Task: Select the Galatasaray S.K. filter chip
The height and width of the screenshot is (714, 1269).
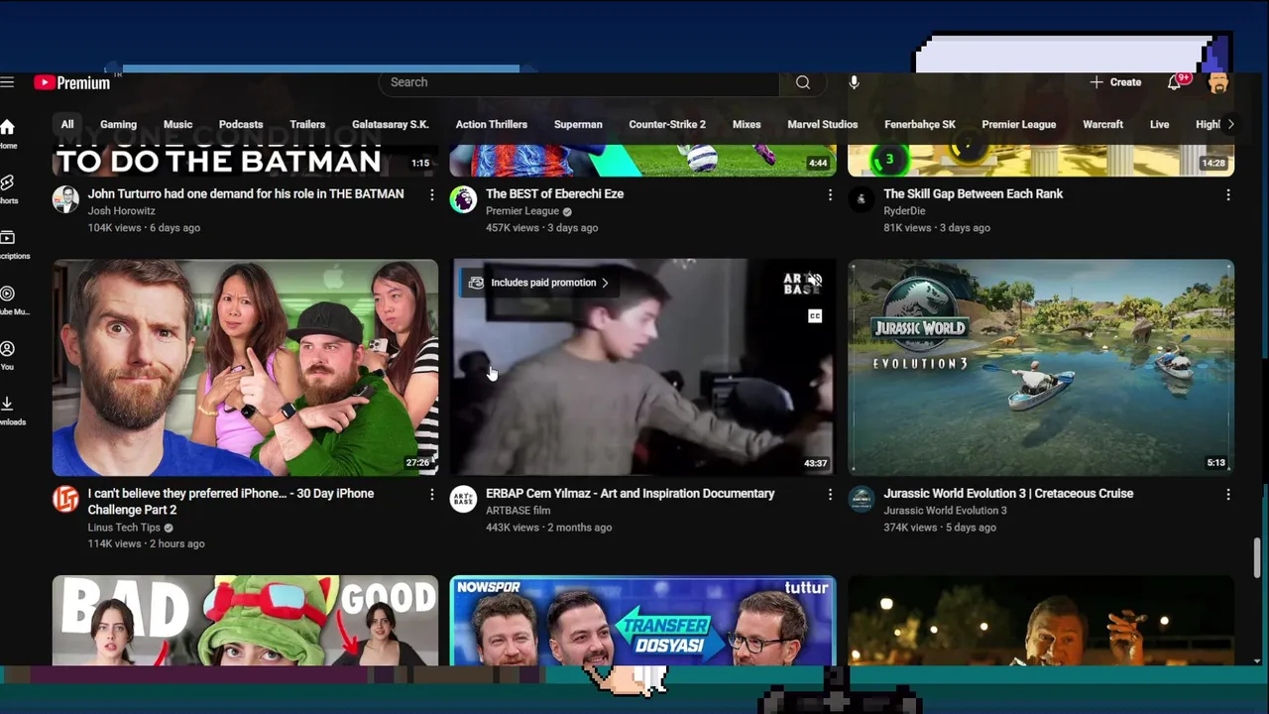Action: click(x=391, y=124)
